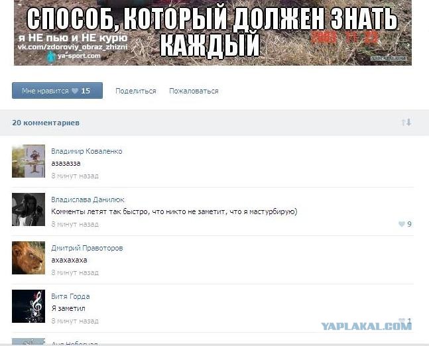The height and width of the screenshot is (346, 429).
Task: Visit Владислава Данилюк's profile name link
Action: (x=88, y=200)
